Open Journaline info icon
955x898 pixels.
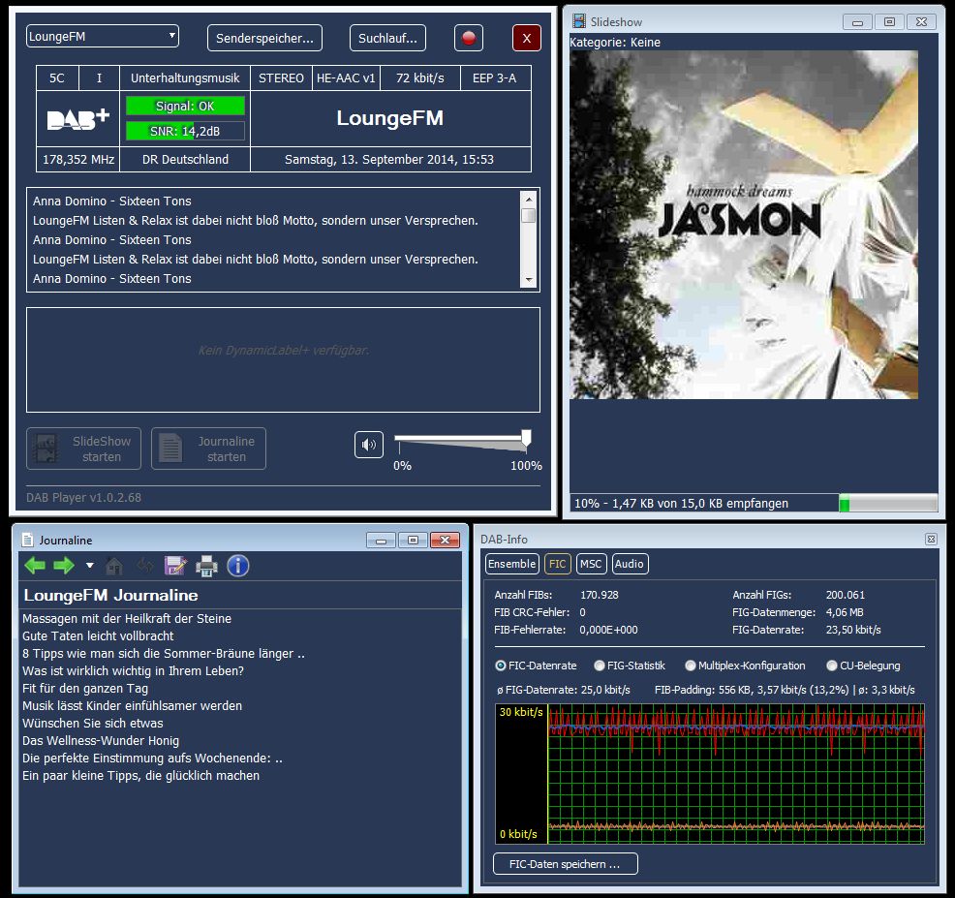238,566
